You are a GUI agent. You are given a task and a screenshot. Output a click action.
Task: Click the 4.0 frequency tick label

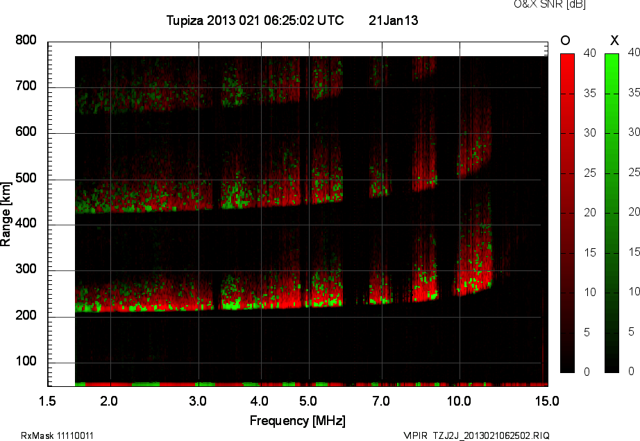pyautogui.click(x=259, y=401)
